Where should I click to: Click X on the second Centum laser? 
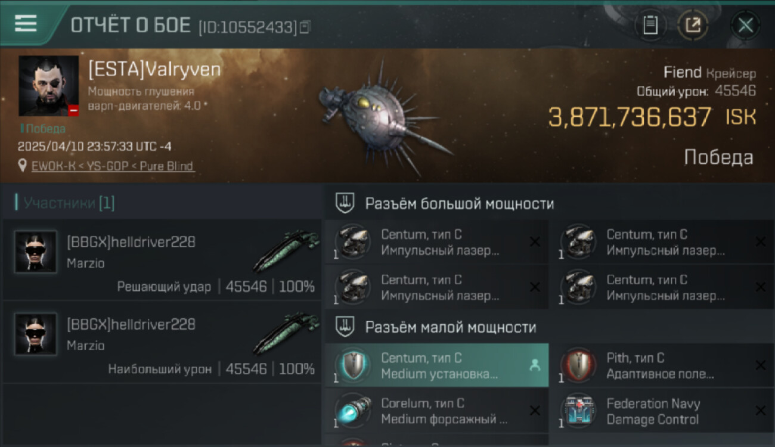point(761,242)
